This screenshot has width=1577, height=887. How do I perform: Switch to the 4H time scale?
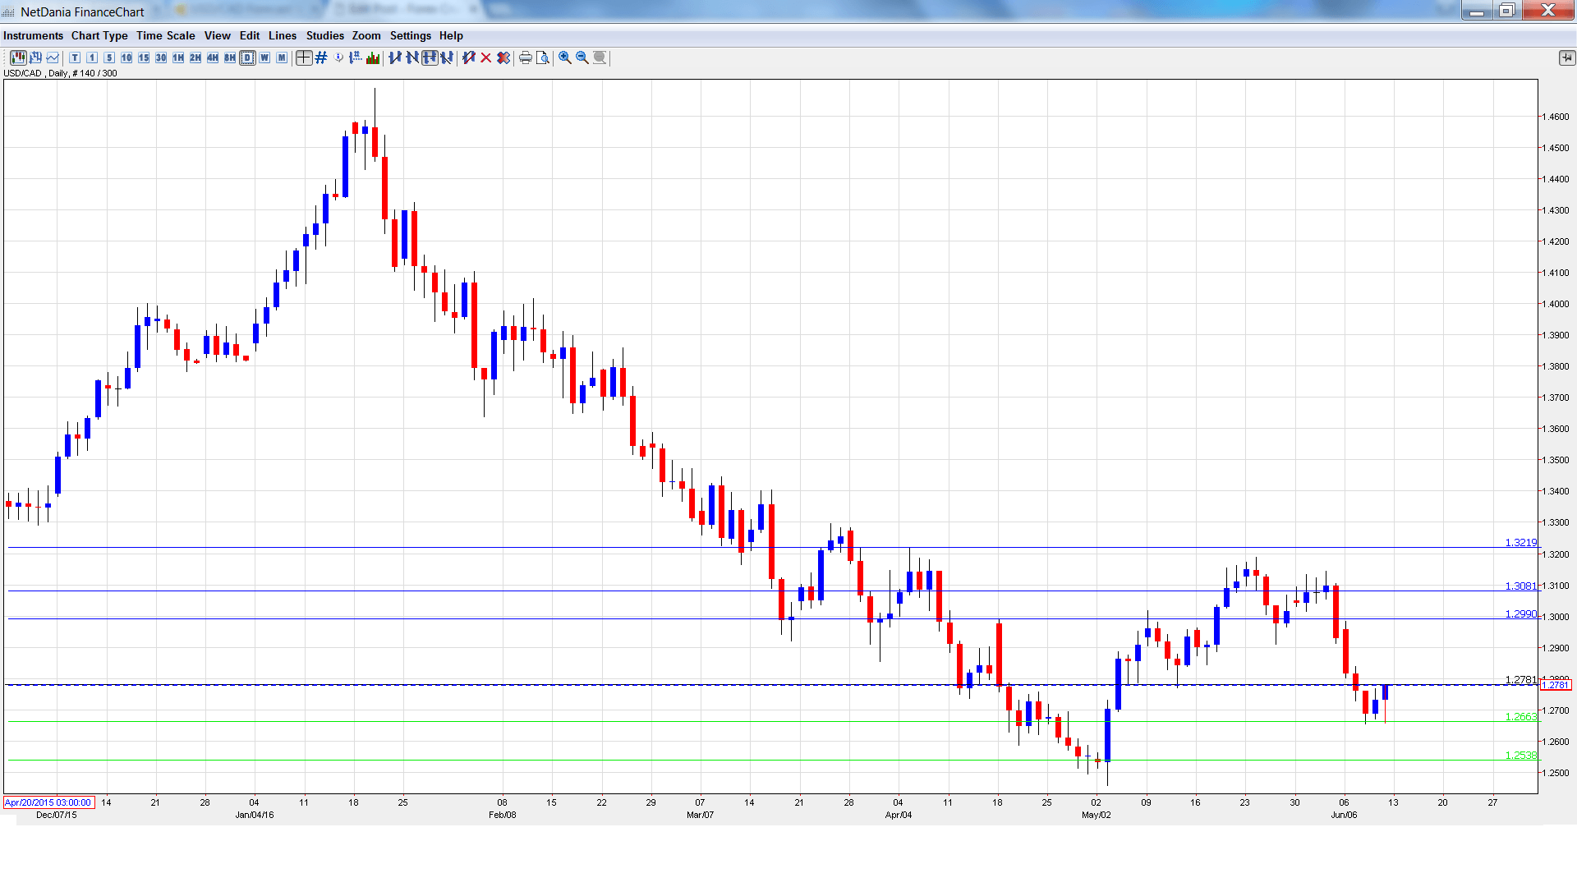pos(213,57)
